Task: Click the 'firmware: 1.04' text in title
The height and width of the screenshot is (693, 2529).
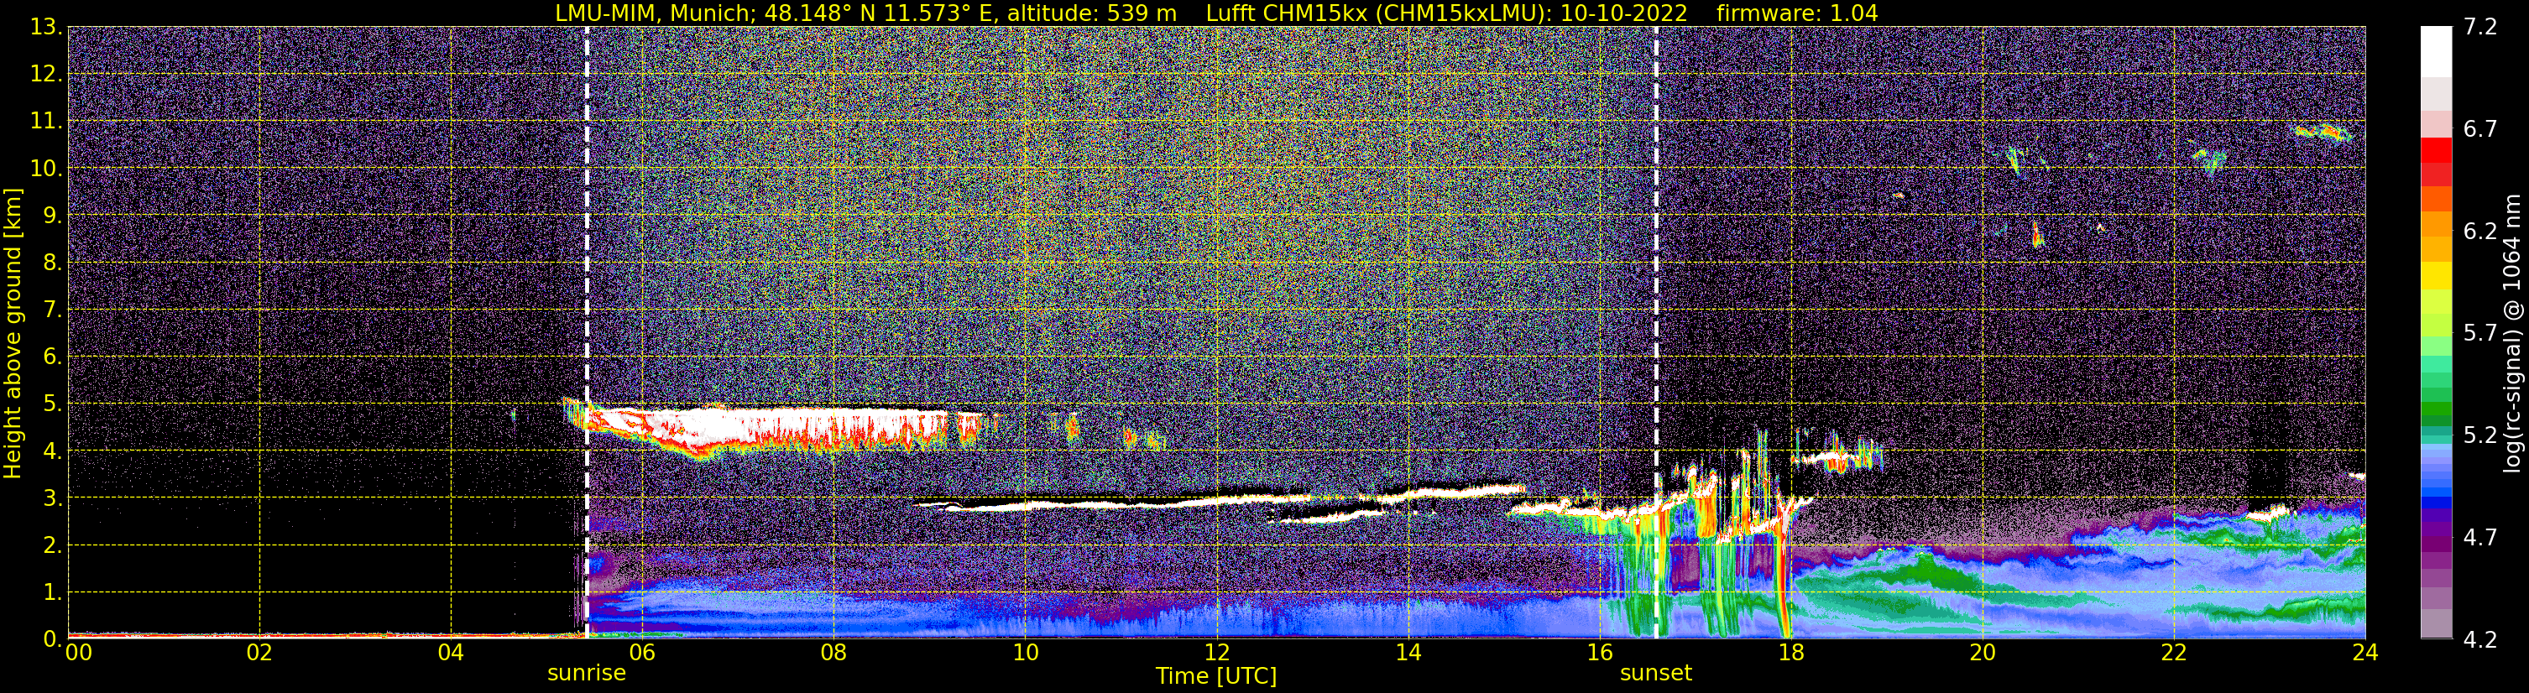Action: [x=1796, y=13]
